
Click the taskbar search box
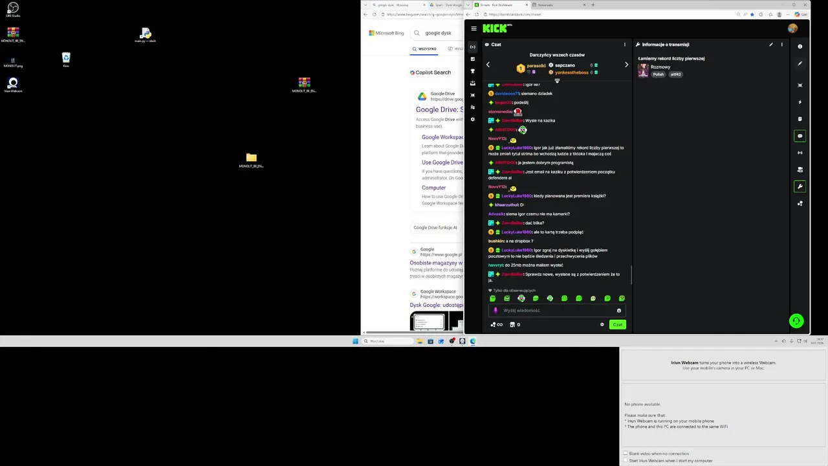tap(387, 341)
